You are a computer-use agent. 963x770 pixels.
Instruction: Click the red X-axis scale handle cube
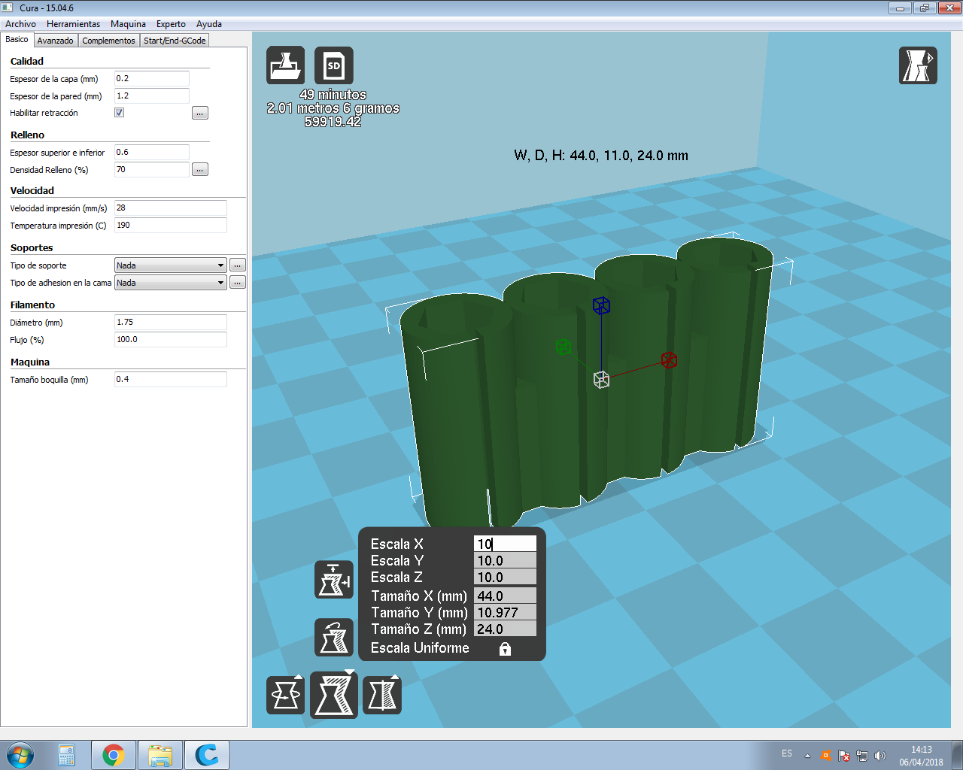click(669, 359)
